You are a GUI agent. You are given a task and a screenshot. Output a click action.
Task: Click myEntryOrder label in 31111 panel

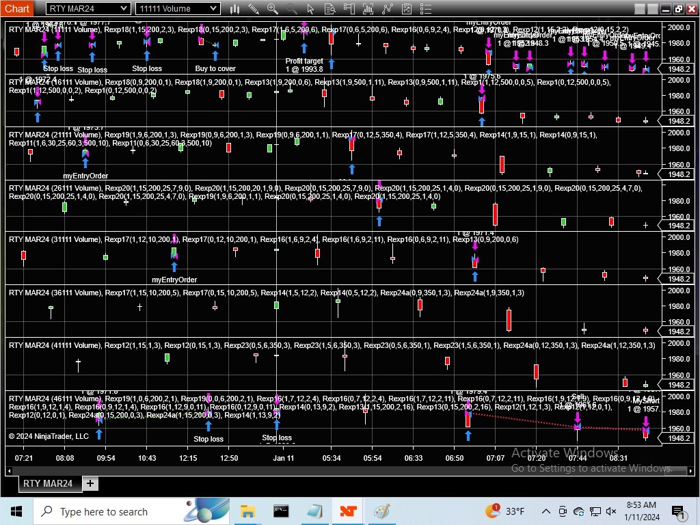tap(174, 280)
